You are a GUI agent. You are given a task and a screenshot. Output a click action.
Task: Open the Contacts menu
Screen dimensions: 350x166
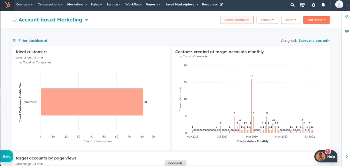25,5
